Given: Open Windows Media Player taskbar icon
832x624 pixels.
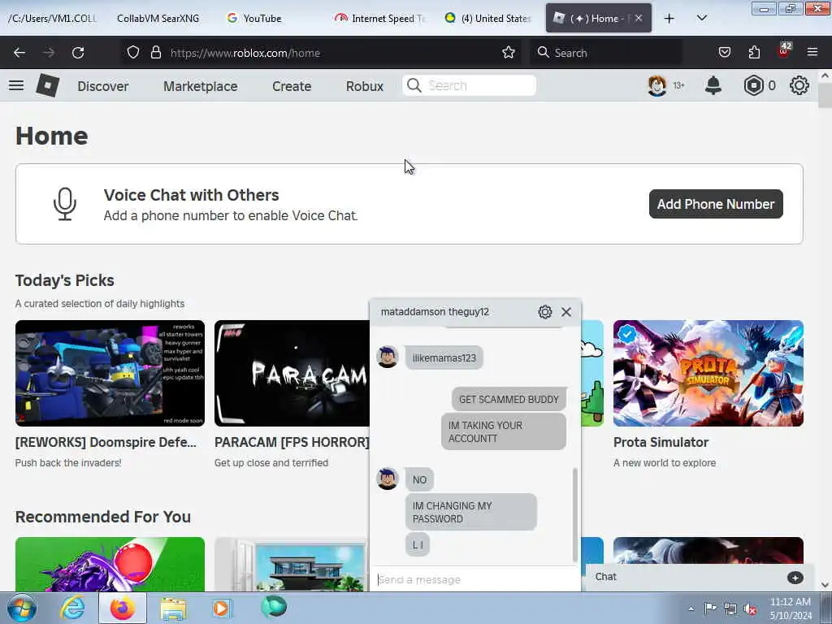Looking at the screenshot, I should coord(222,608).
